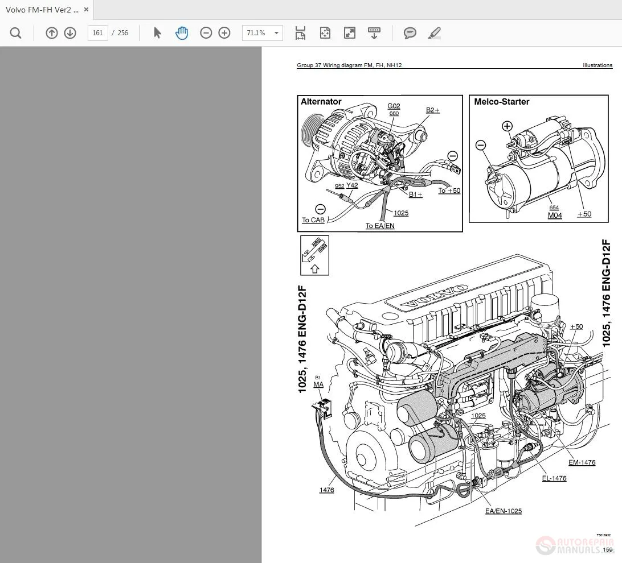This screenshot has height=563, width=622.
Task: Click the B2+ terminal label
Action: coord(433,110)
